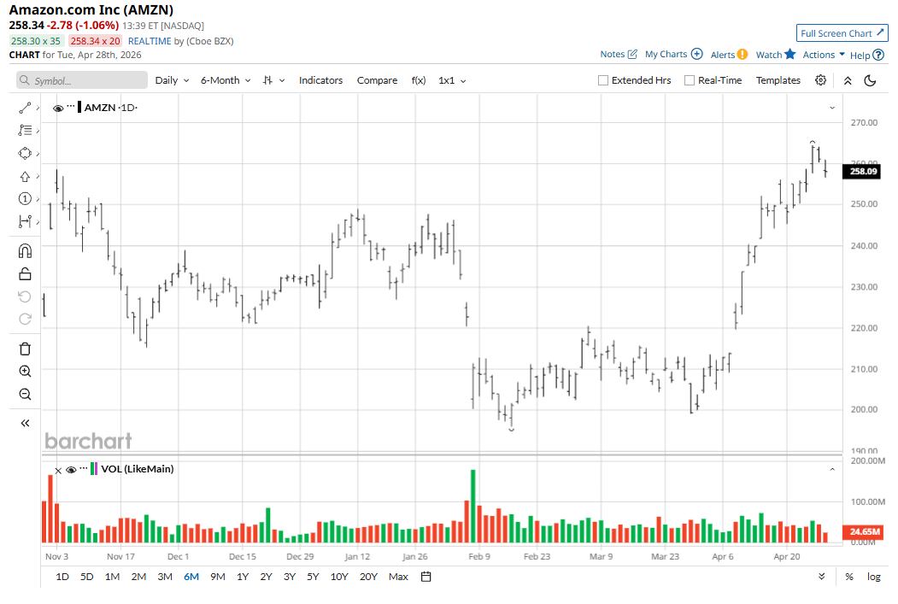Delete drawings with the trash icon

(25, 349)
